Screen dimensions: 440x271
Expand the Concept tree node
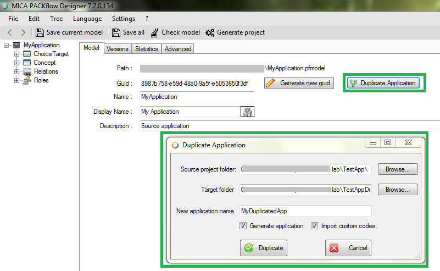(16, 63)
